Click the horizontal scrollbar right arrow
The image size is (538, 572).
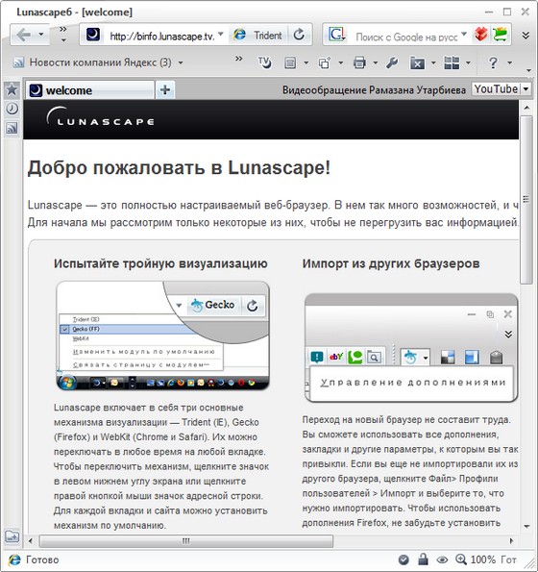[x=511, y=540]
